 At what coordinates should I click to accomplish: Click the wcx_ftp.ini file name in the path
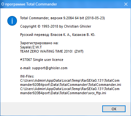[97, 93]
